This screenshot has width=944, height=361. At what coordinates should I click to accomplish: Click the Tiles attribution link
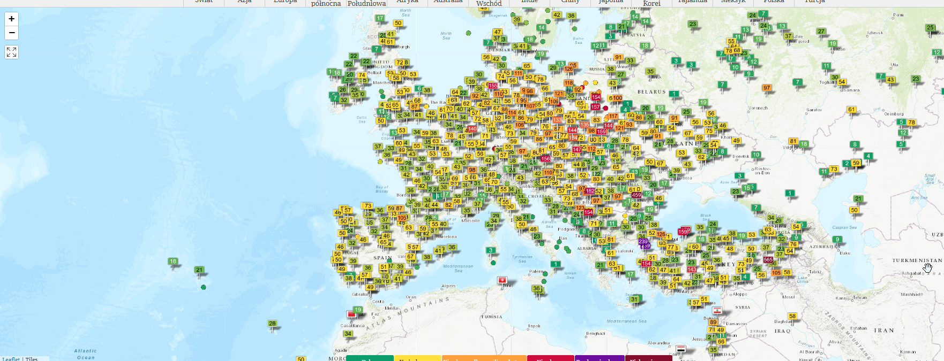[x=32, y=358]
